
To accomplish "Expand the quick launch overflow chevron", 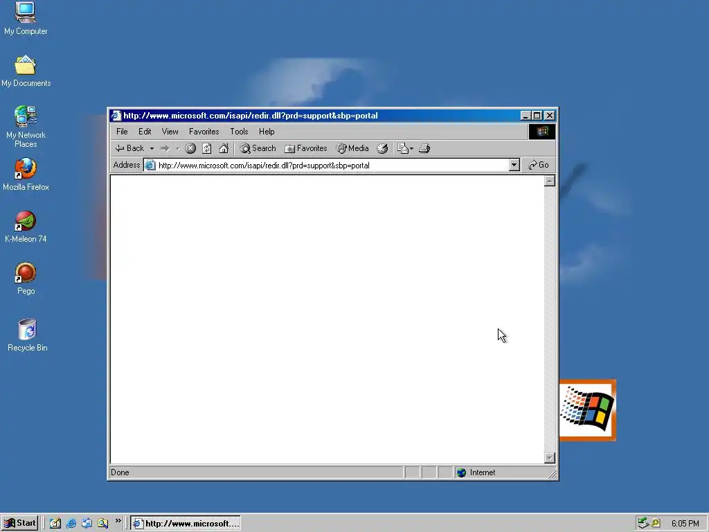I will pyautogui.click(x=118, y=521).
